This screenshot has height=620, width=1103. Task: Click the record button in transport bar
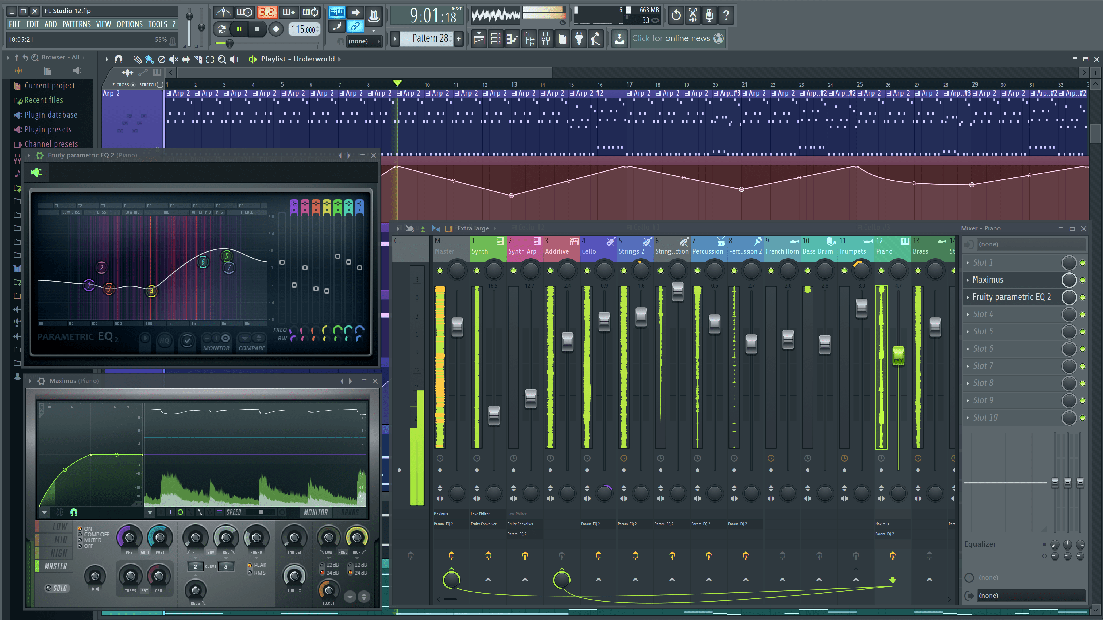277,29
